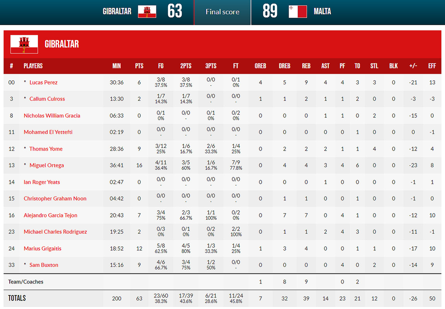Click Sam Buxton's 4/6 field goal cell

pyautogui.click(x=161, y=265)
